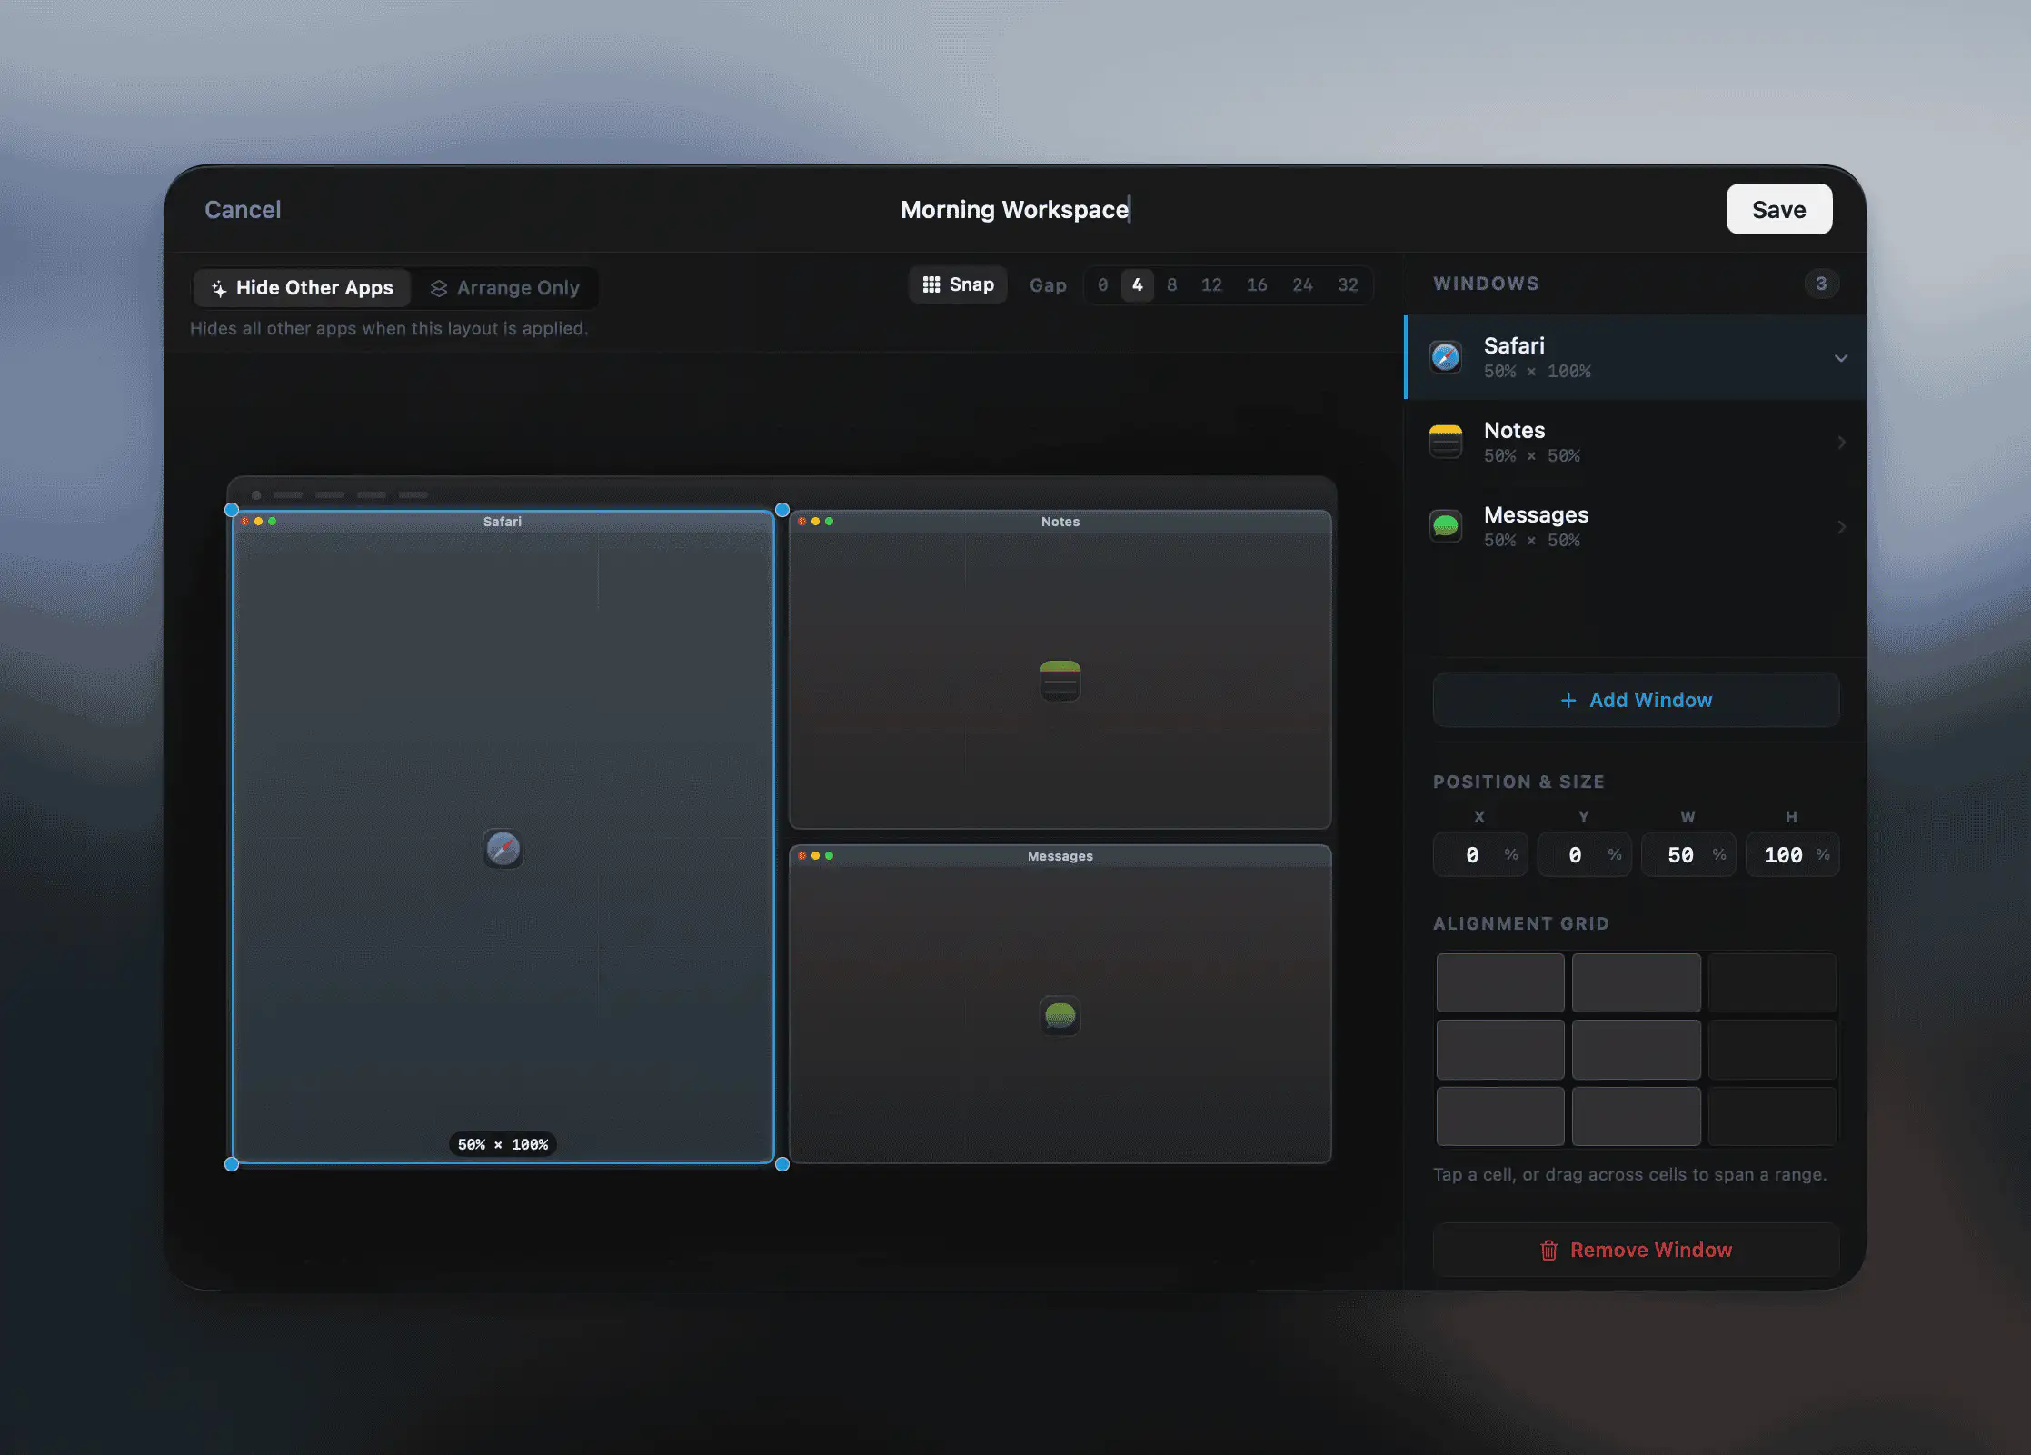2031x1455 pixels.
Task: Click bottom-middle alignment grid cell
Action: point(1636,1116)
